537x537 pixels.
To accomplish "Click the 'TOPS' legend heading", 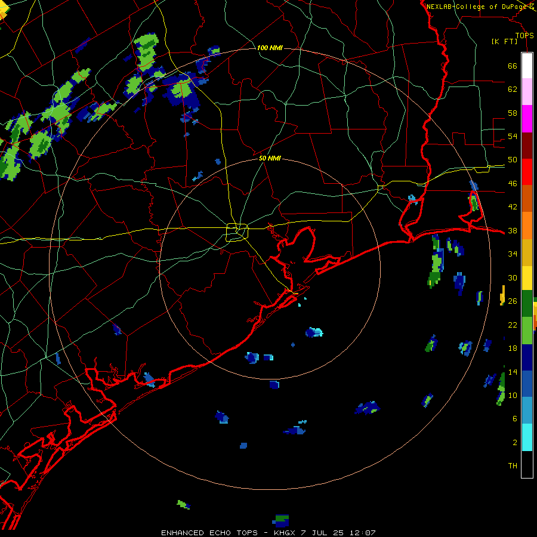I will [524, 35].
